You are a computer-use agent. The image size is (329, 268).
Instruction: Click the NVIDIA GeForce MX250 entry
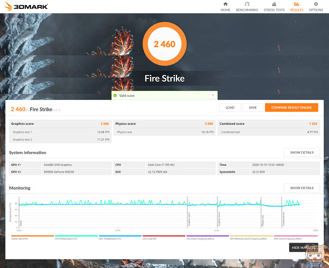tap(59, 172)
